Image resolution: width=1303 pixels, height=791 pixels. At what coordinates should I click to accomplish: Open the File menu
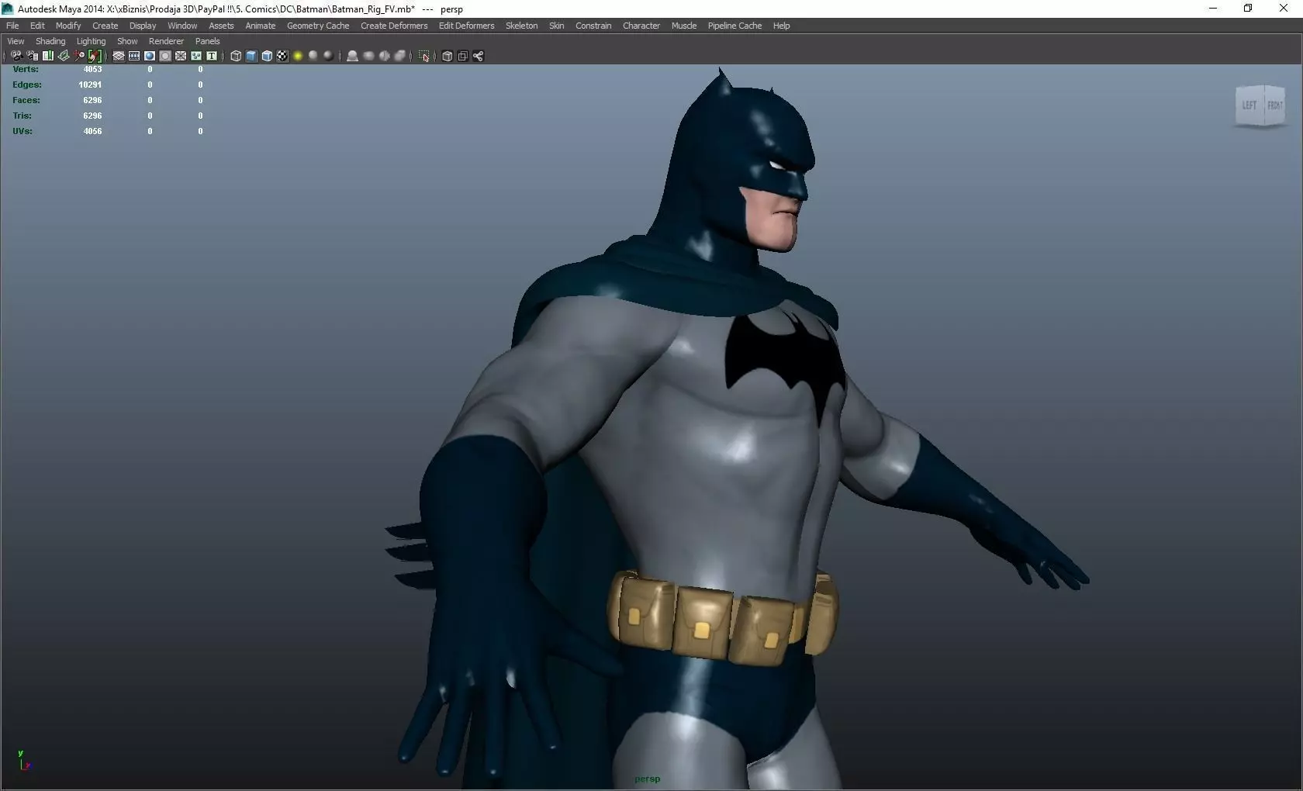[x=12, y=26]
